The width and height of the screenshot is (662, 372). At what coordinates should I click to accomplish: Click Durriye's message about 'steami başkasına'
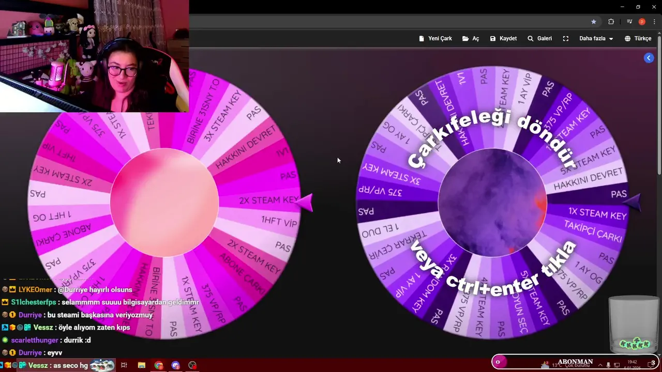point(78,315)
